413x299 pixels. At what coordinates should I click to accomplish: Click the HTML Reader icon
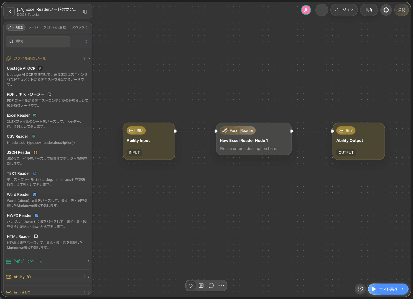point(36,236)
